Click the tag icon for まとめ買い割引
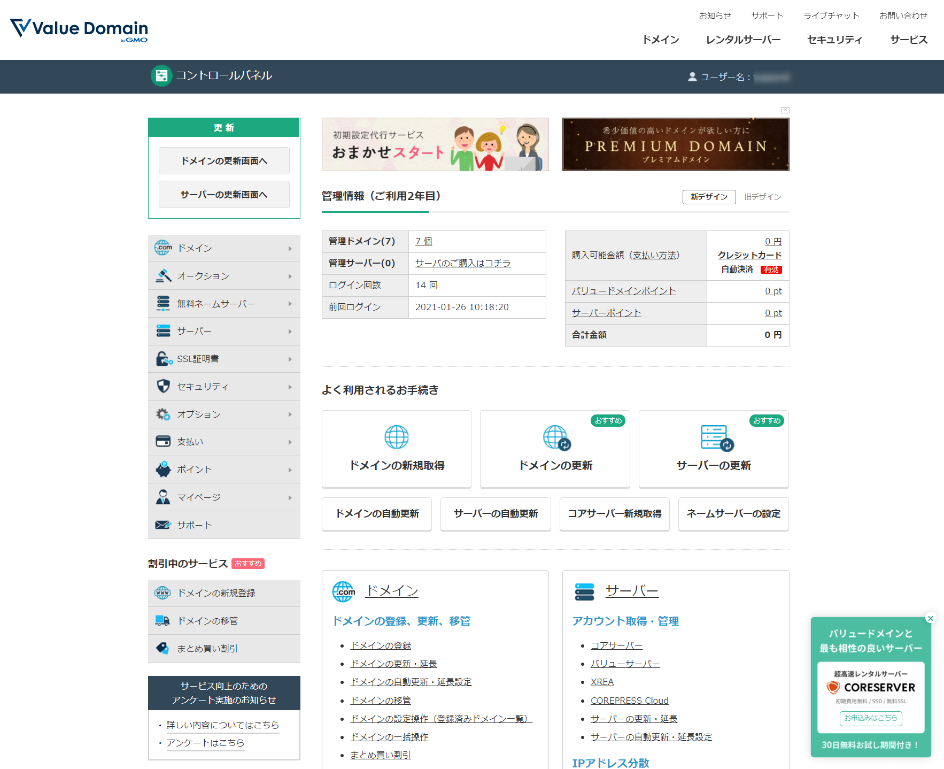This screenshot has width=944, height=769. pyautogui.click(x=163, y=648)
